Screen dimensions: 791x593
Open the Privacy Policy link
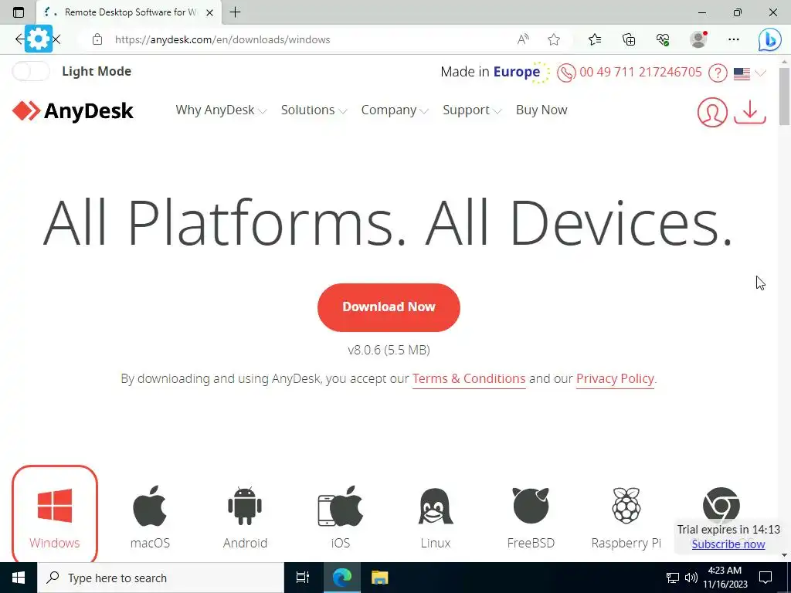(615, 378)
